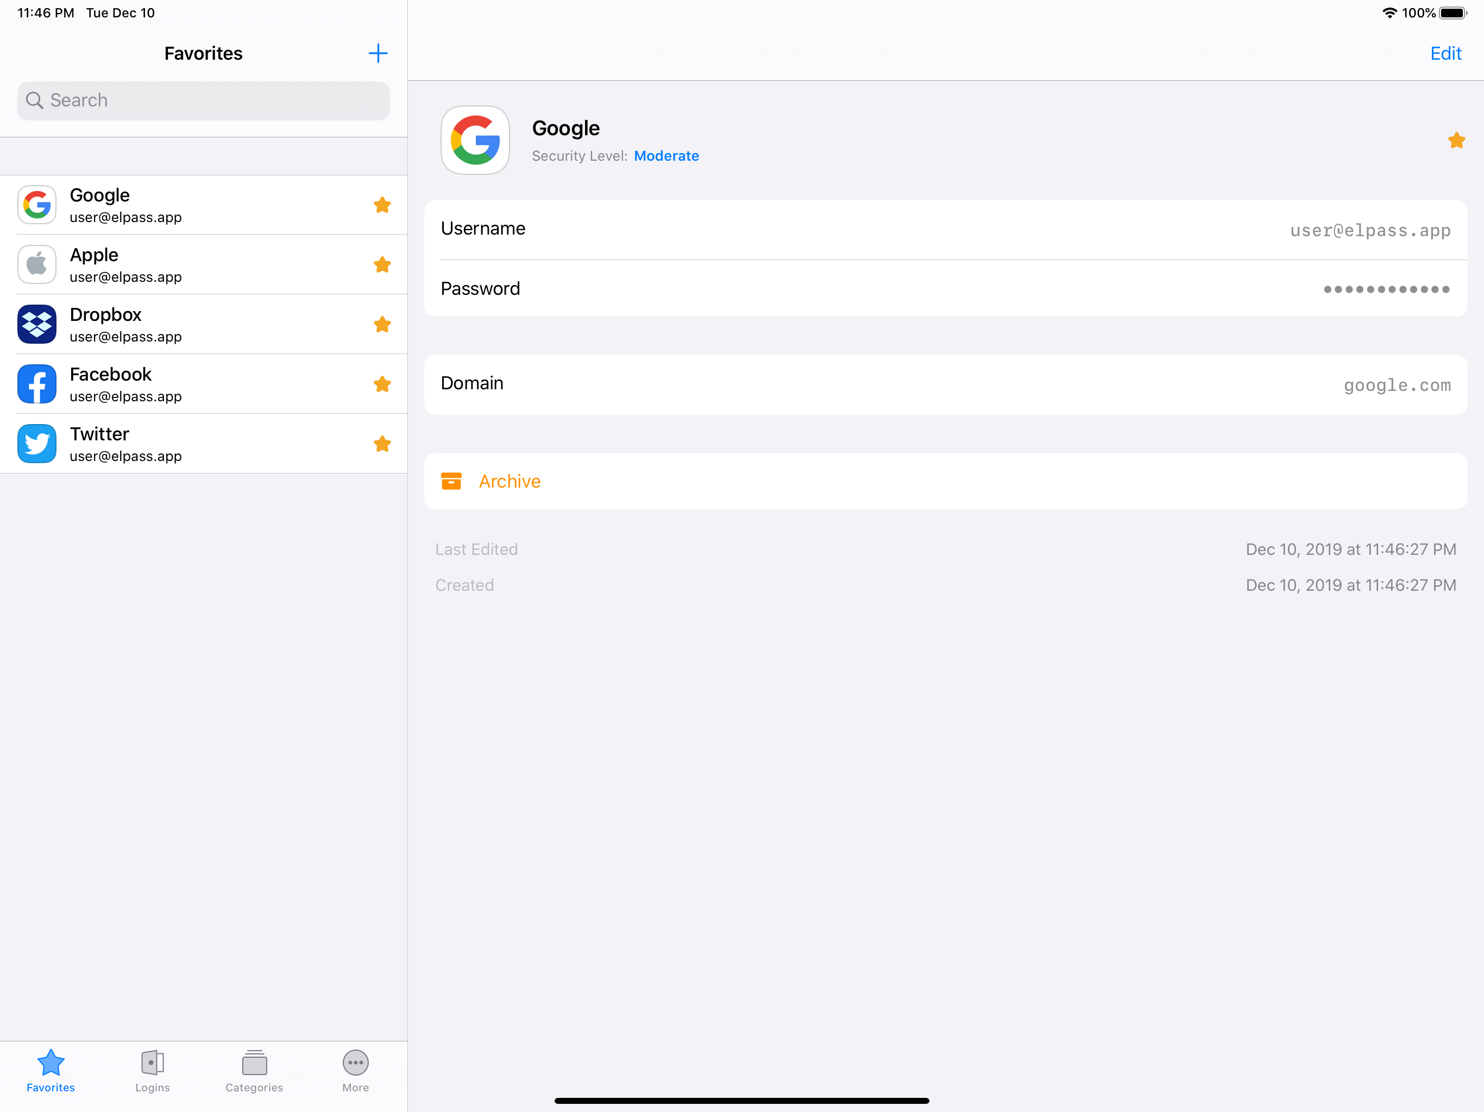Click the Twitter bird logo in the list
The width and height of the screenshot is (1484, 1112).
point(37,443)
